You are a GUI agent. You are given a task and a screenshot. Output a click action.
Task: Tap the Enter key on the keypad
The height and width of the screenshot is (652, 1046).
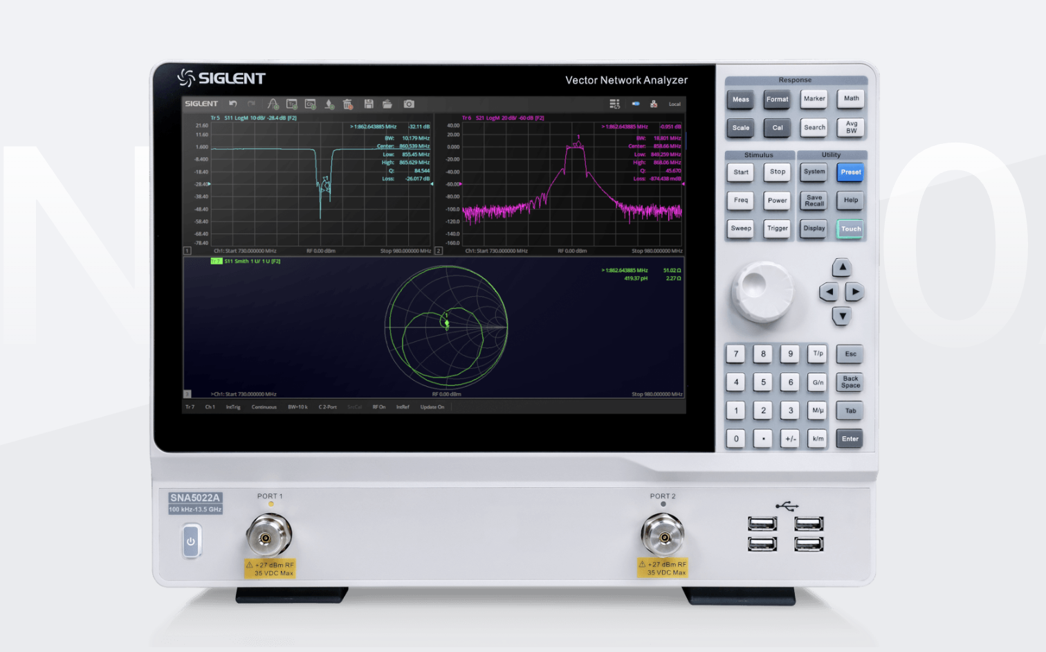(850, 439)
